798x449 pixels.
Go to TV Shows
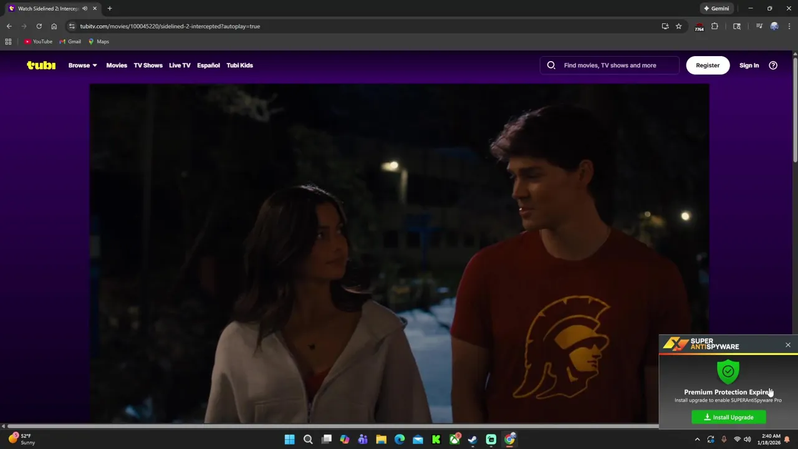pos(148,65)
